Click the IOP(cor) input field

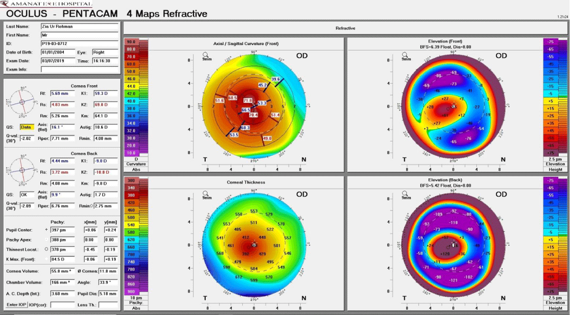[x=62, y=304]
